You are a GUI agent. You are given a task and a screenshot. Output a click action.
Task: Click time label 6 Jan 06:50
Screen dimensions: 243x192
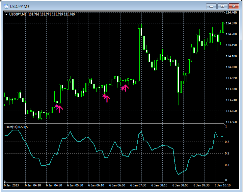tap(117, 185)
